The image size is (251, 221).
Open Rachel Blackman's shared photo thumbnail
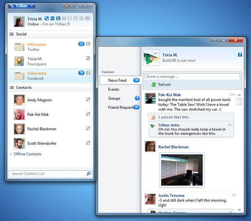click(x=182, y=170)
